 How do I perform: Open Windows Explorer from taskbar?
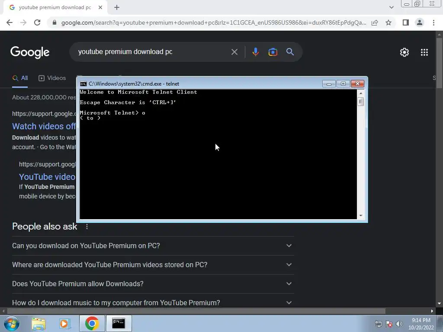coord(39,323)
